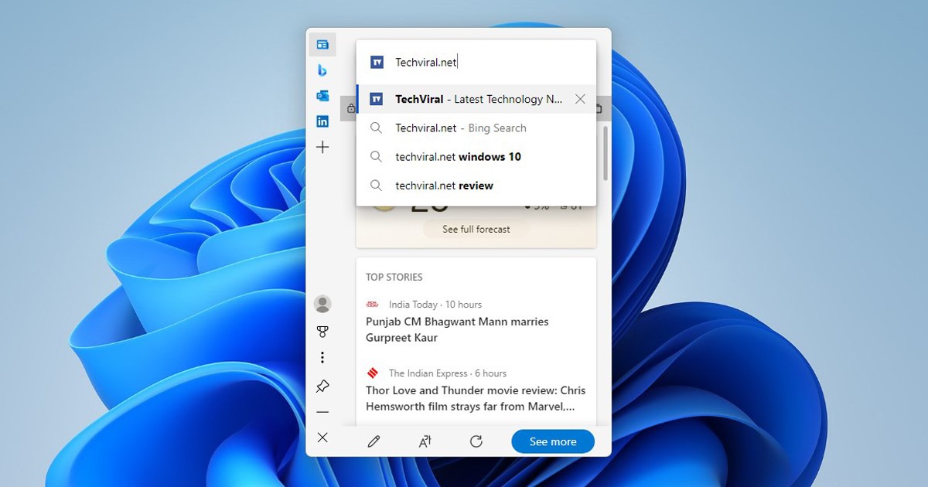Open Thor Love and Thunder review story
Image resolution: width=928 pixels, height=487 pixels.
click(x=476, y=398)
